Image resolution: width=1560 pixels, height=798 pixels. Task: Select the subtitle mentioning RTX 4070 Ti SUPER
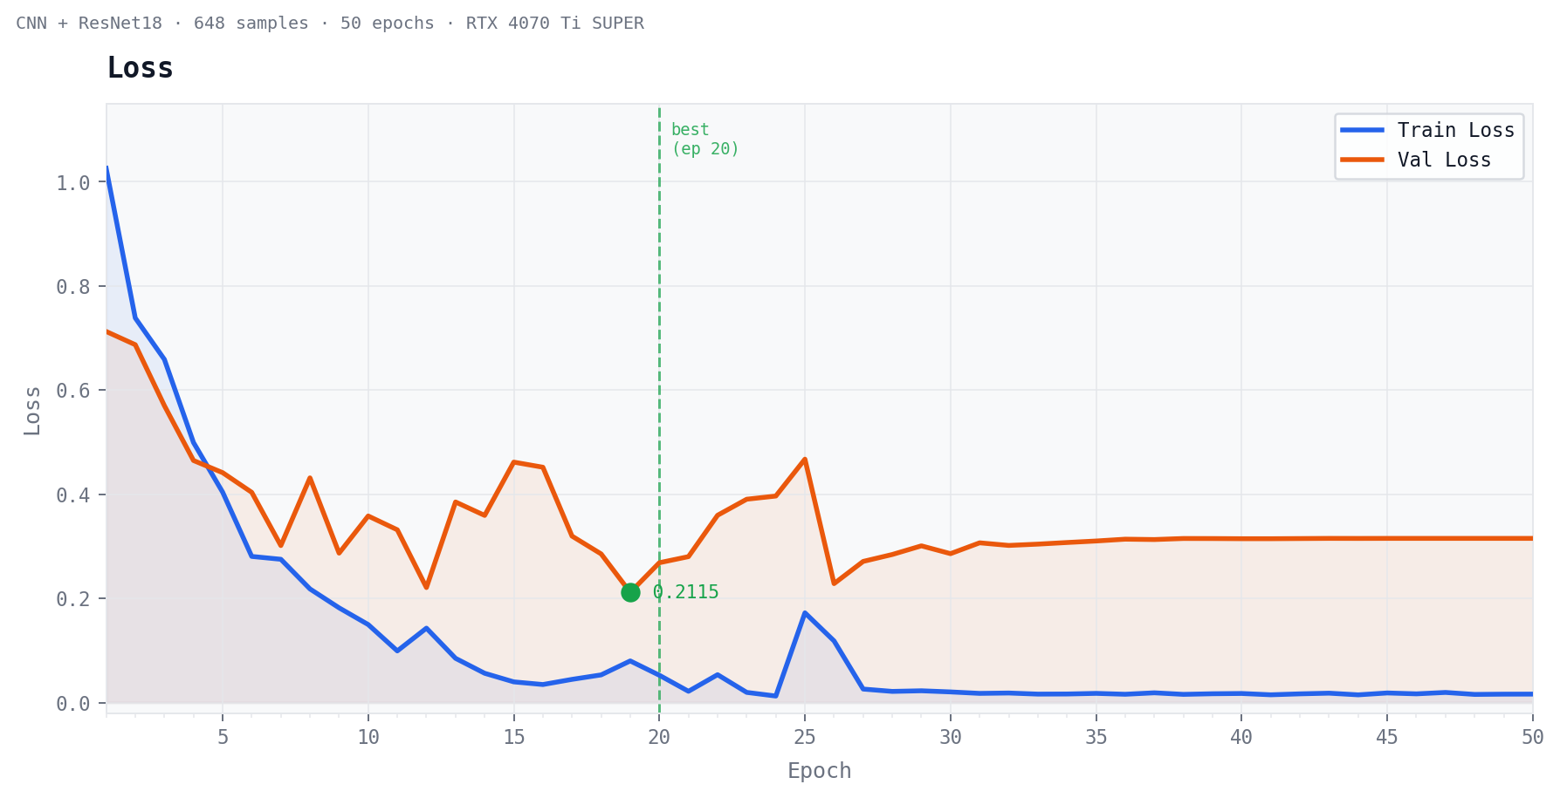[x=330, y=24]
